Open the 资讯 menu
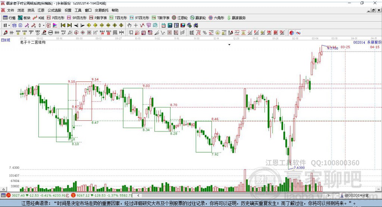Screen dimensions: 382x207 [31, 10]
